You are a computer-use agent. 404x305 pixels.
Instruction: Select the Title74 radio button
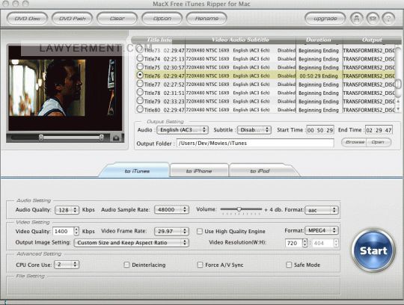(140, 58)
